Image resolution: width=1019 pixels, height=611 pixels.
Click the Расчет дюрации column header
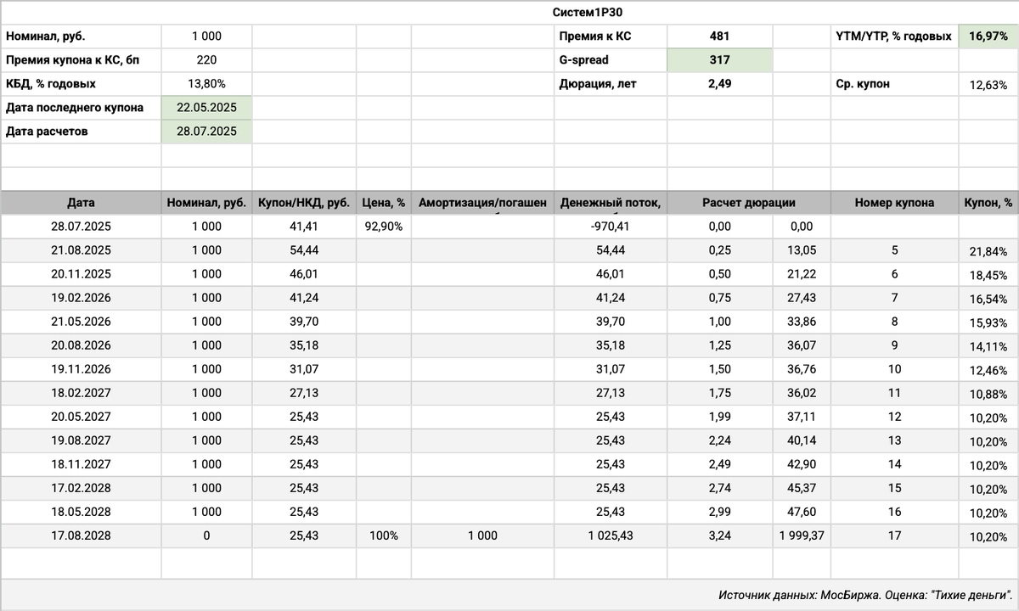pyautogui.click(x=748, y=203)
